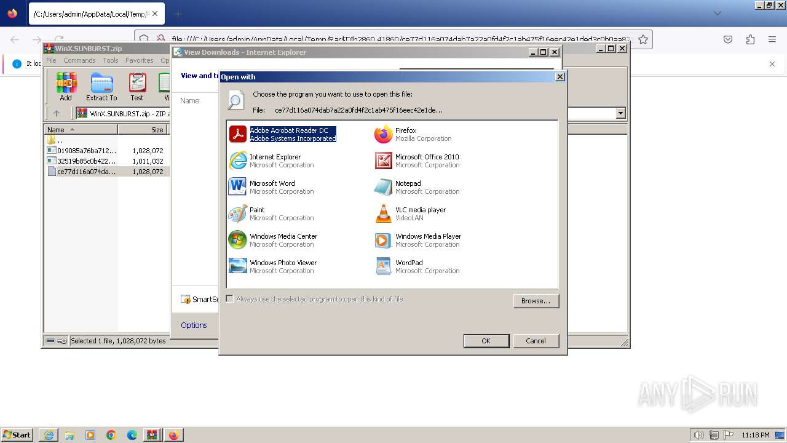Confirm the Open with dialog with OK
The image size is (787, 443).
(x=486, y=341)
